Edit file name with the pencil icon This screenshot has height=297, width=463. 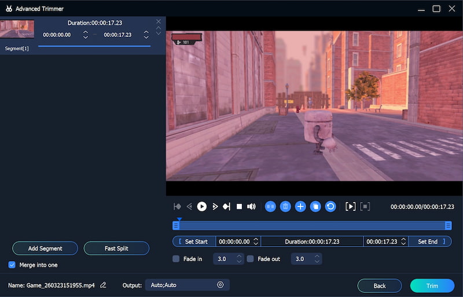(103, 285)
